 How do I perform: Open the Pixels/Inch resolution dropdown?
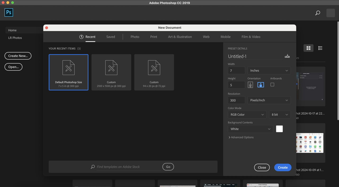[x=269, y=100]
